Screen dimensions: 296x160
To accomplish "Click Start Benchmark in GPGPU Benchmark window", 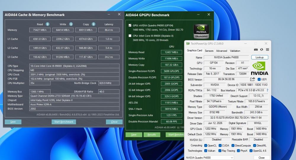I will pyautogui.click(x=175, y=135).
